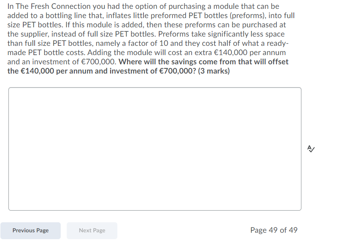346x250 pixels.
Task: Click the disabled Next Page button
Action: pyautogui.click(x=92, y=230)
